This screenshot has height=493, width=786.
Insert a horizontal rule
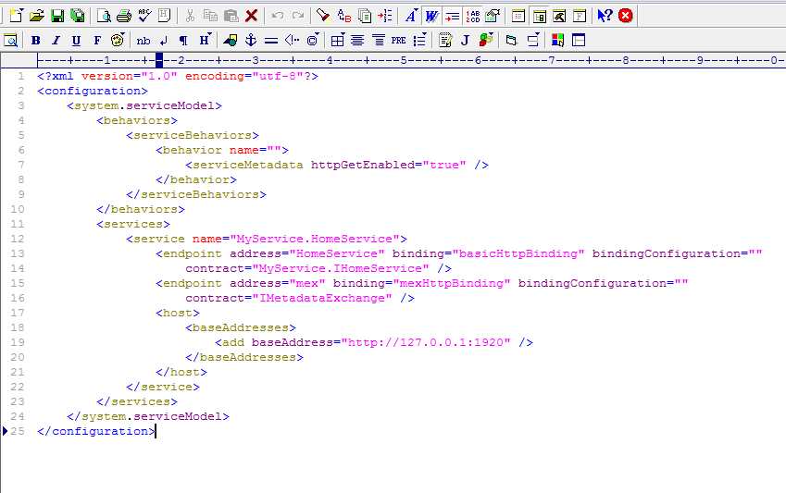pos(271,41)
